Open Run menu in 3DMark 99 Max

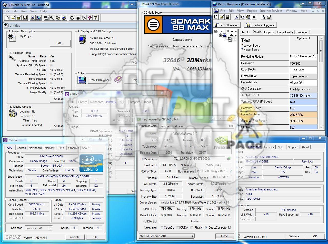[x=24, y=11]
